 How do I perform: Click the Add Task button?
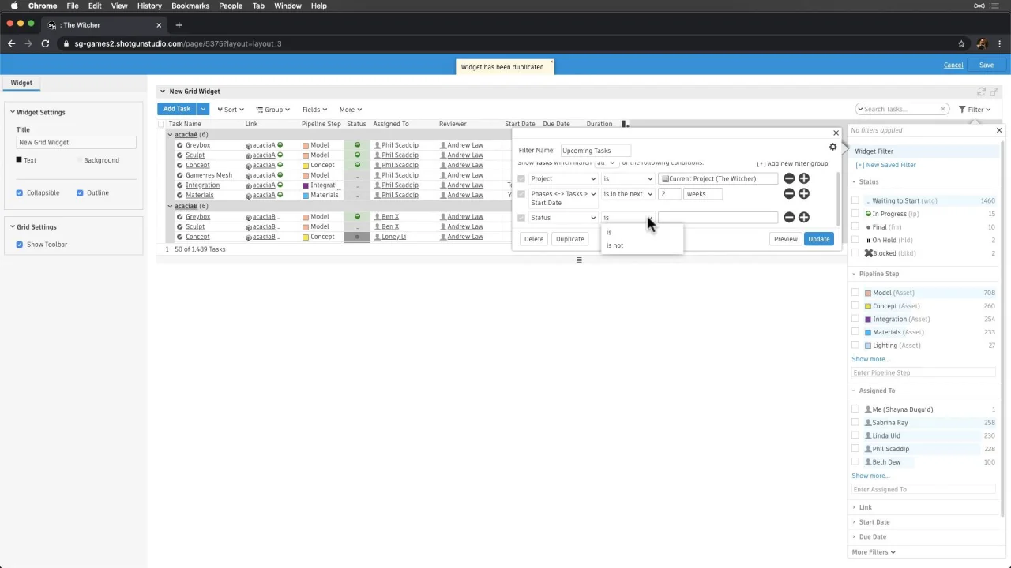pyautogui.click(x=177, y=109)
